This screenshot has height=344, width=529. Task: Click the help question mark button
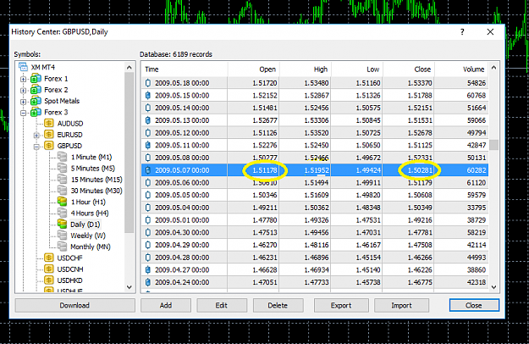coord(462,31)
